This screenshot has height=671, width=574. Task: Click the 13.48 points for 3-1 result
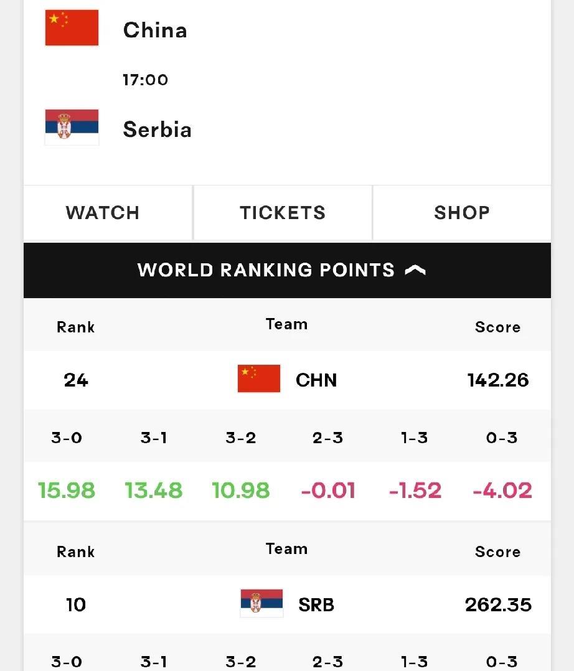(154, 490)
